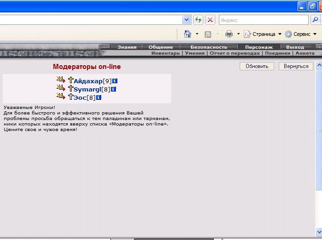Click the cross clan icon beside Эос
The height and width of the screenshot is (240, 322).
point(71,97)
